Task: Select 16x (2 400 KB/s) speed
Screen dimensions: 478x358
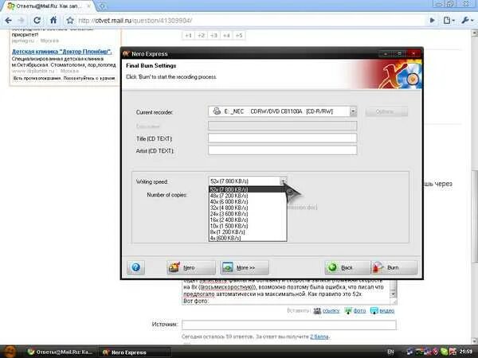Action: [248, 220]
